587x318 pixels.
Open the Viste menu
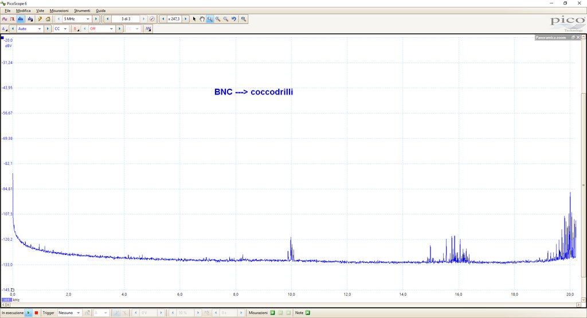40,11
